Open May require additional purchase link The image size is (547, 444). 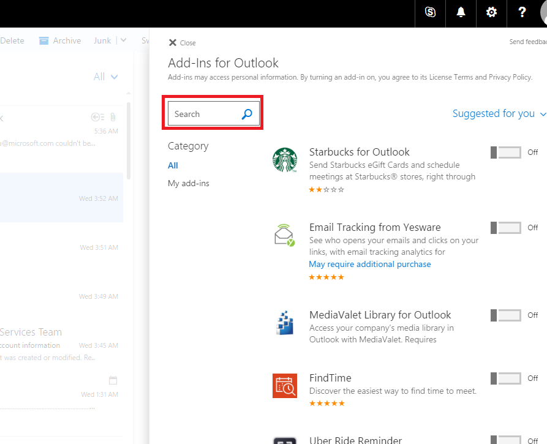[370, 265]
